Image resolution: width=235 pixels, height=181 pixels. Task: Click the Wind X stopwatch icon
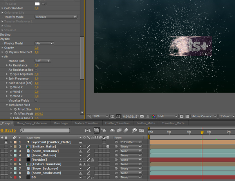click(11, 87)
